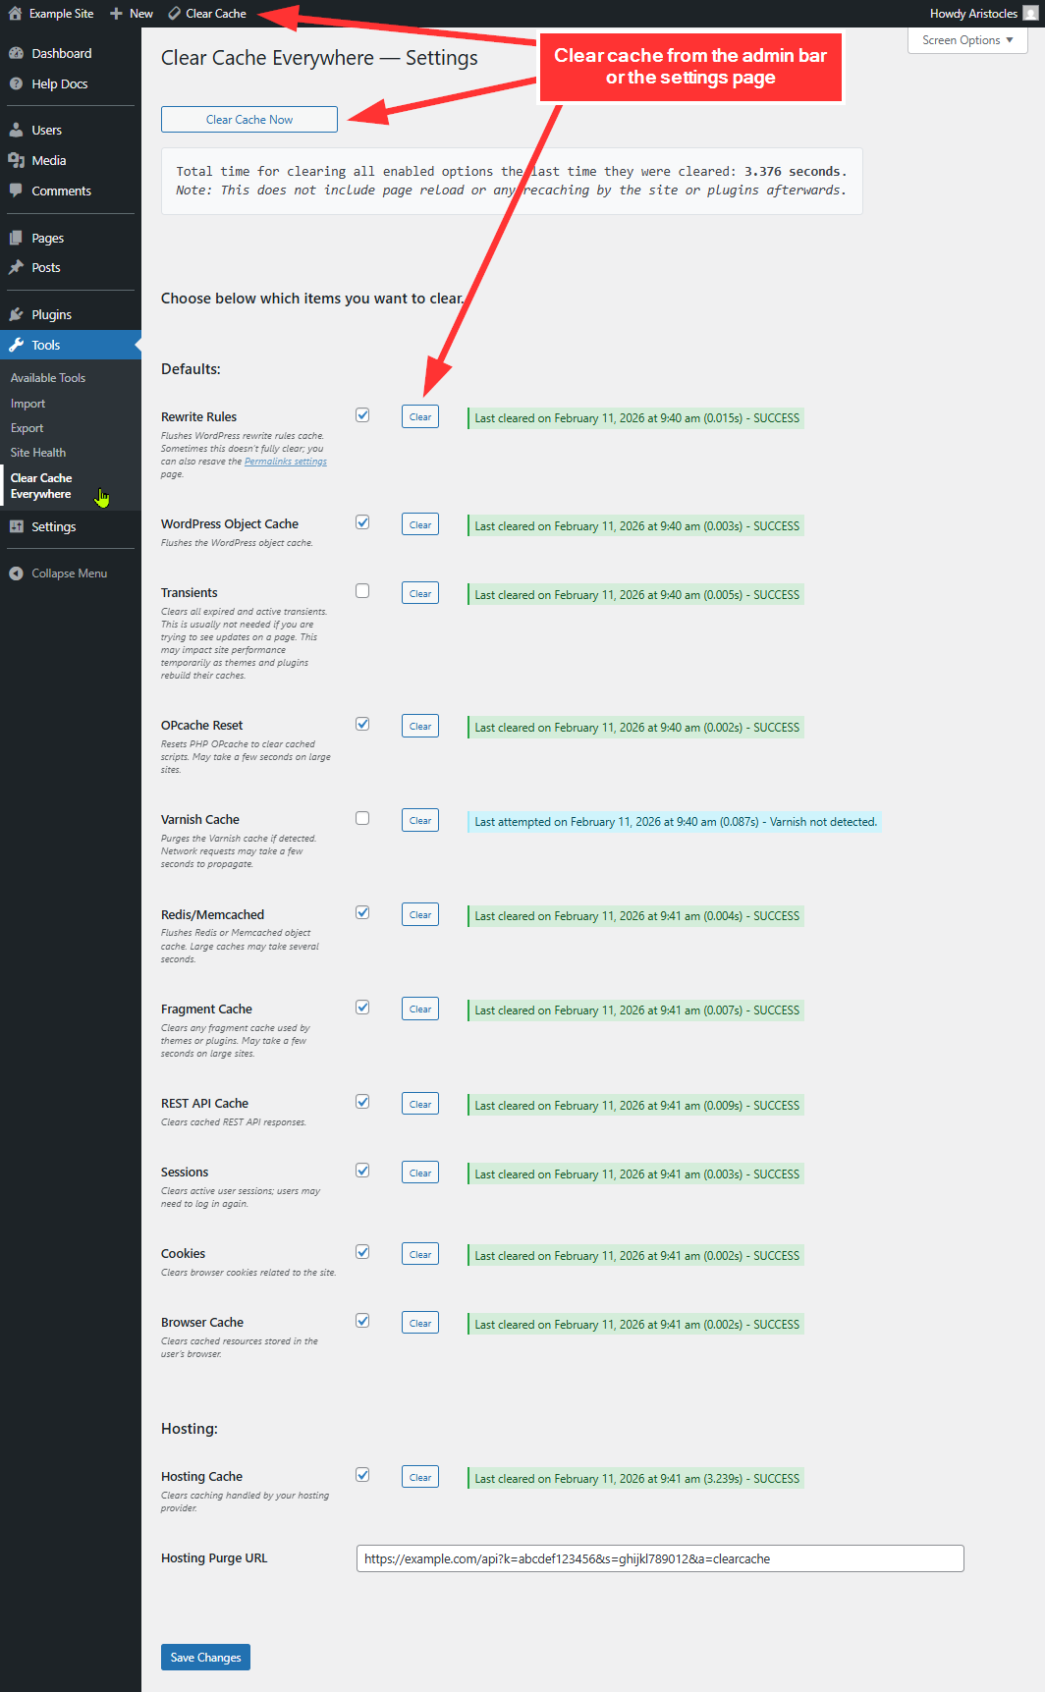Image resolution: width=1045 pixels, height=1692 pixels.
Task: Enable the Transients checkbox
Action: point(362,591)
